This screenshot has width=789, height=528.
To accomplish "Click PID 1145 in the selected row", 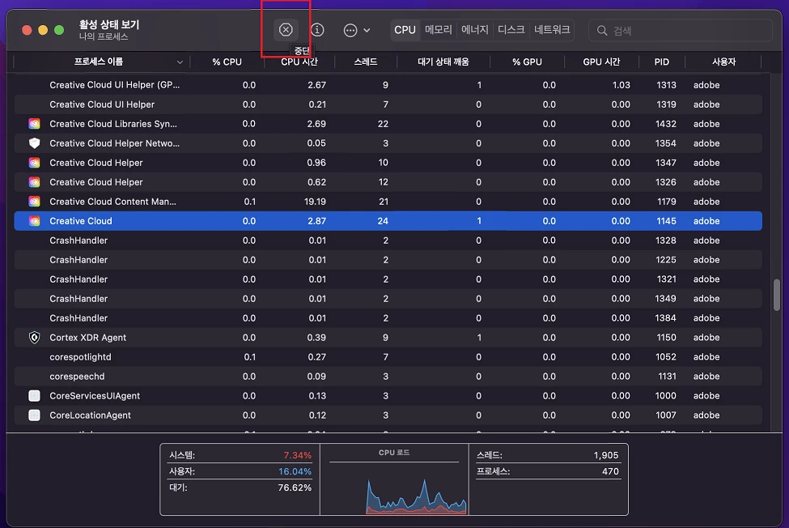I will (x=666, y=221).
